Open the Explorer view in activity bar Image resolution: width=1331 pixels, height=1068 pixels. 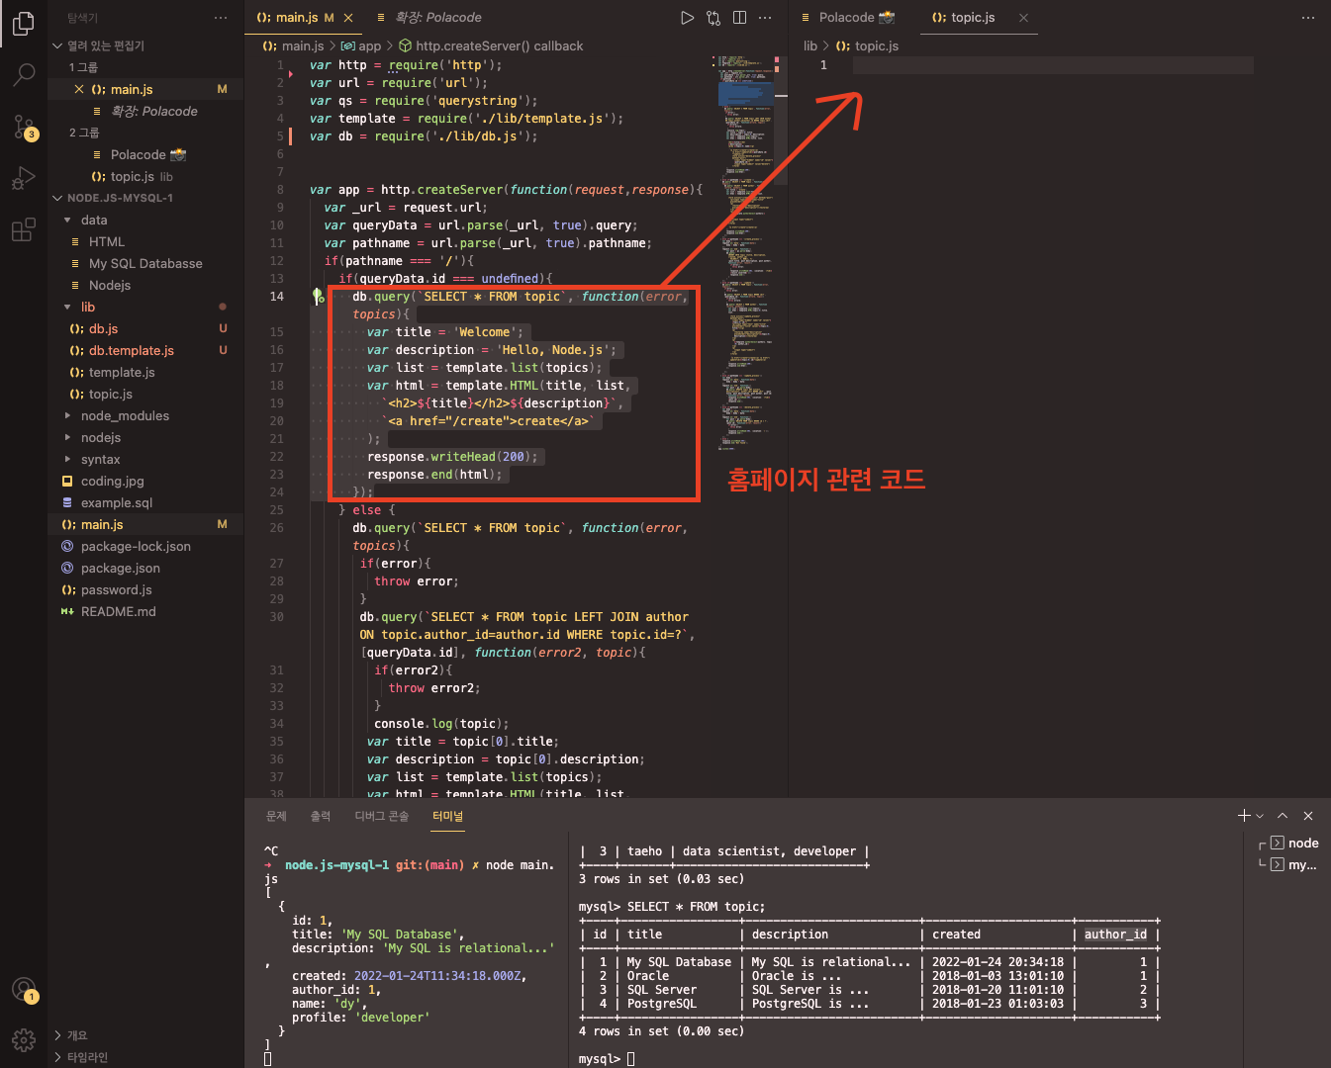24,23
